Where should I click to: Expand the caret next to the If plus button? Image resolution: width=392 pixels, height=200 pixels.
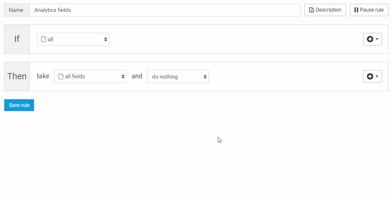coord(376,39)
